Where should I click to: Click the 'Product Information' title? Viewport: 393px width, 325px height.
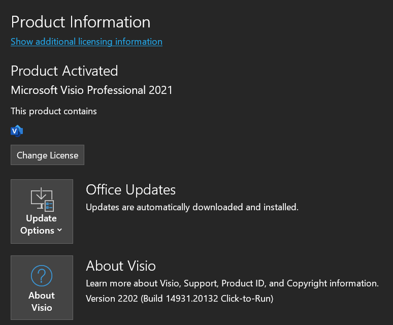coord(81,22)
